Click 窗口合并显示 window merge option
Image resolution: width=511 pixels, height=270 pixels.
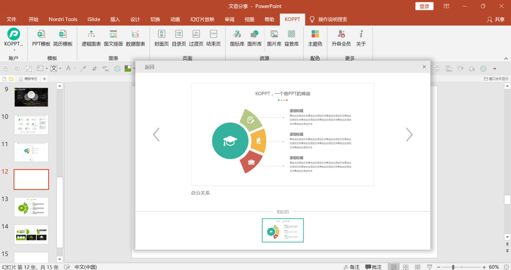[496, 79]
